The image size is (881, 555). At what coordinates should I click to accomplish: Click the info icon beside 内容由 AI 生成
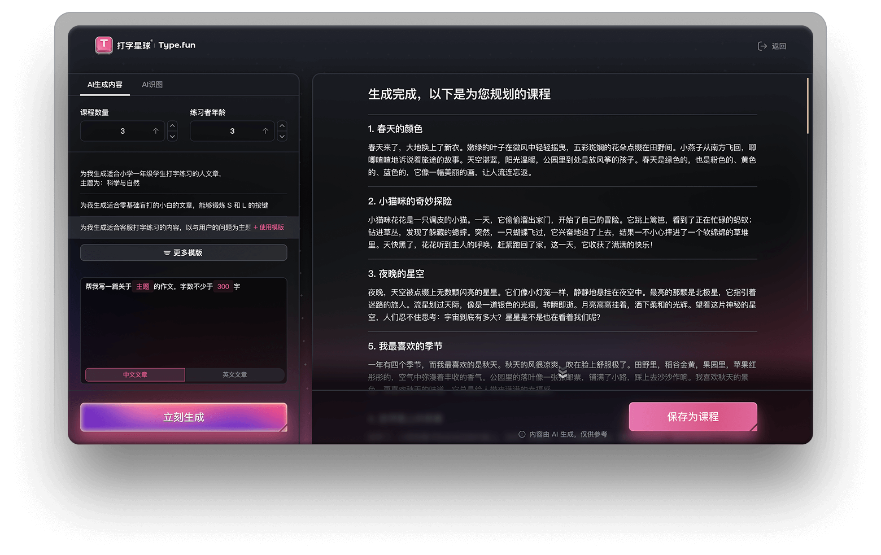[x=522, y=434]
